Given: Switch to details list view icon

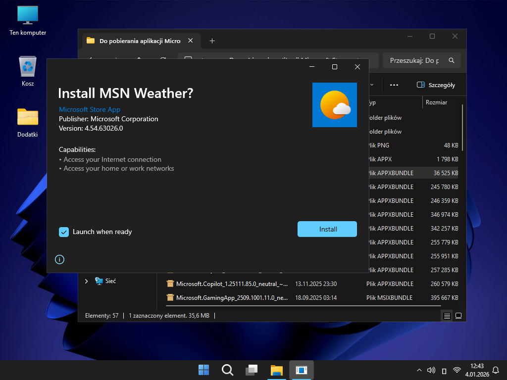Looking at the screenshot, I should 447,316.
